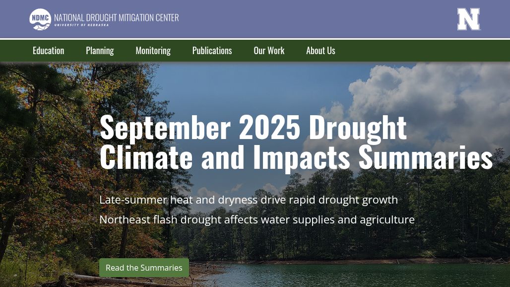Expand the Monitoring dropdown
The height and width of the screenshot is (287, 510).
pyautogui.click(x=153, y=51)
